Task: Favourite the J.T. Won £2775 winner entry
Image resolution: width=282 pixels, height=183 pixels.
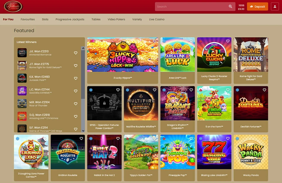Action: coord(76,65)
